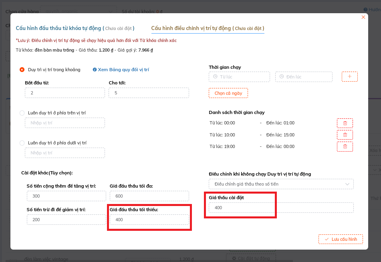Click clock icon in Từ lúc field
381x262 pixels.
216,77
